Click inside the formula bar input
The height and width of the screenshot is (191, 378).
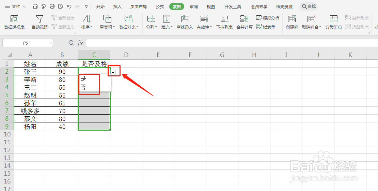232,43
